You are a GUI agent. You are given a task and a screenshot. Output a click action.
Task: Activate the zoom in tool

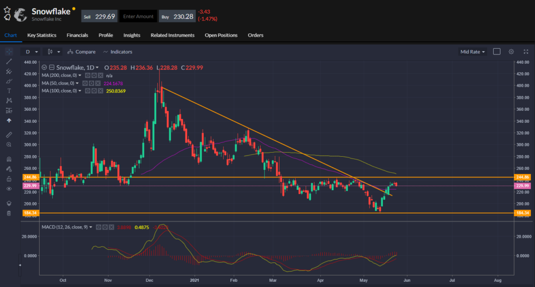tap(8, 144)
